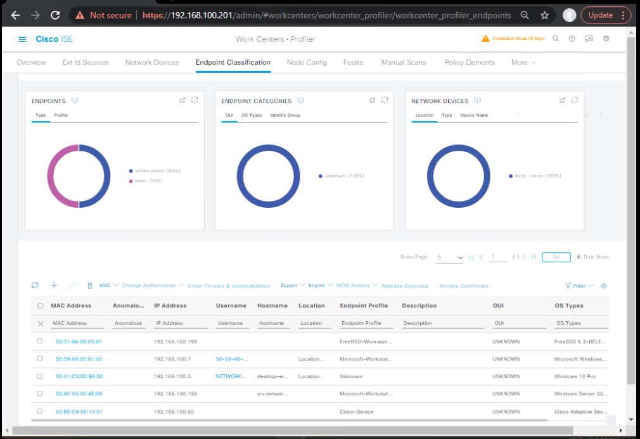Viewport: 640px width, 439px height.
Task: Open the browser Update menu button
Action: [x=606, y=15]
